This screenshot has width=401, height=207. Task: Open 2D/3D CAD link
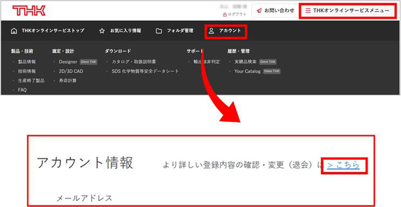click(71, 71)
